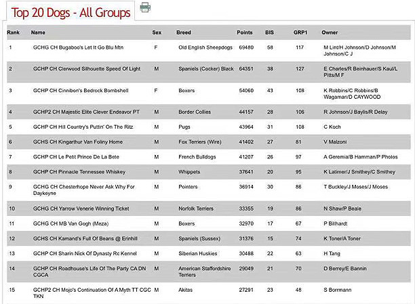Click the Fox Terriers (Wire) breed cell
Screen dimensions: 415x304
[x=200, y=142]
